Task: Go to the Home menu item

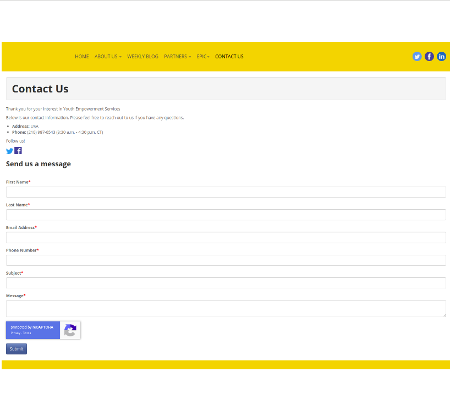Action: pyautogui.click(x=82, y=57)
